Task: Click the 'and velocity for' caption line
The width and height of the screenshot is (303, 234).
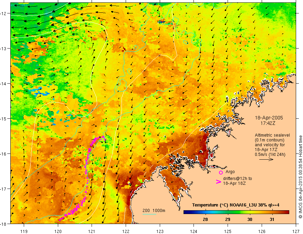Action: coord(270,145)
